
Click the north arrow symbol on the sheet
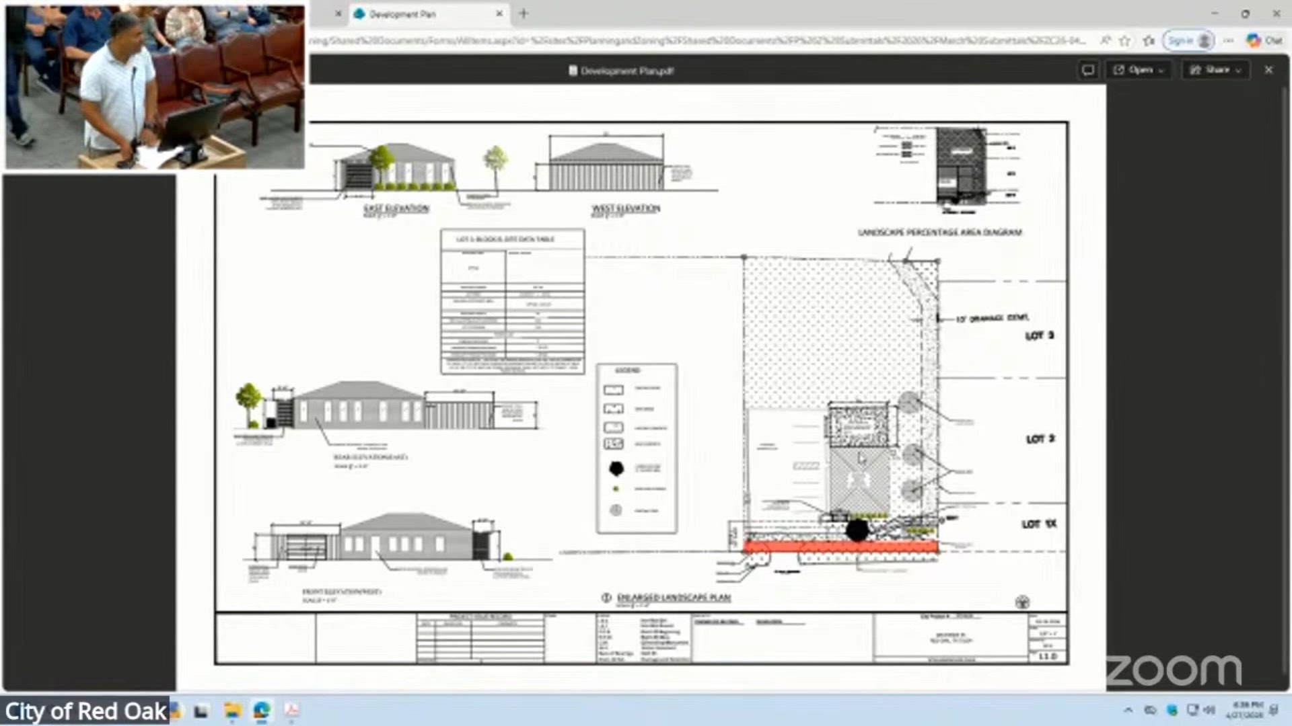tap(1022, 602)
